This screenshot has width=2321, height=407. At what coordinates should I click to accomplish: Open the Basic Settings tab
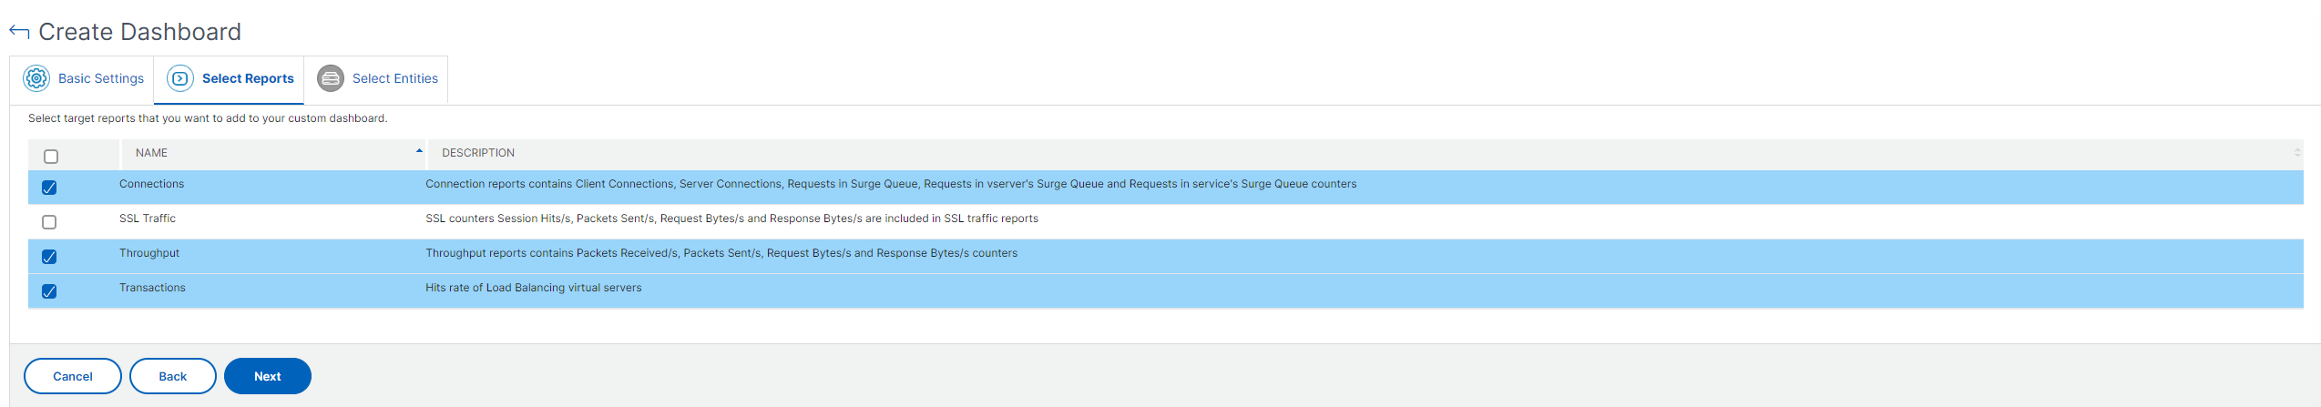click(82, 79)
